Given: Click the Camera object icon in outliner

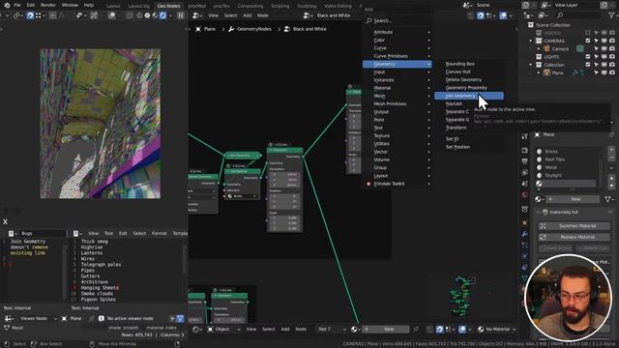Looking at the screenshot, I should click(546, 49).
